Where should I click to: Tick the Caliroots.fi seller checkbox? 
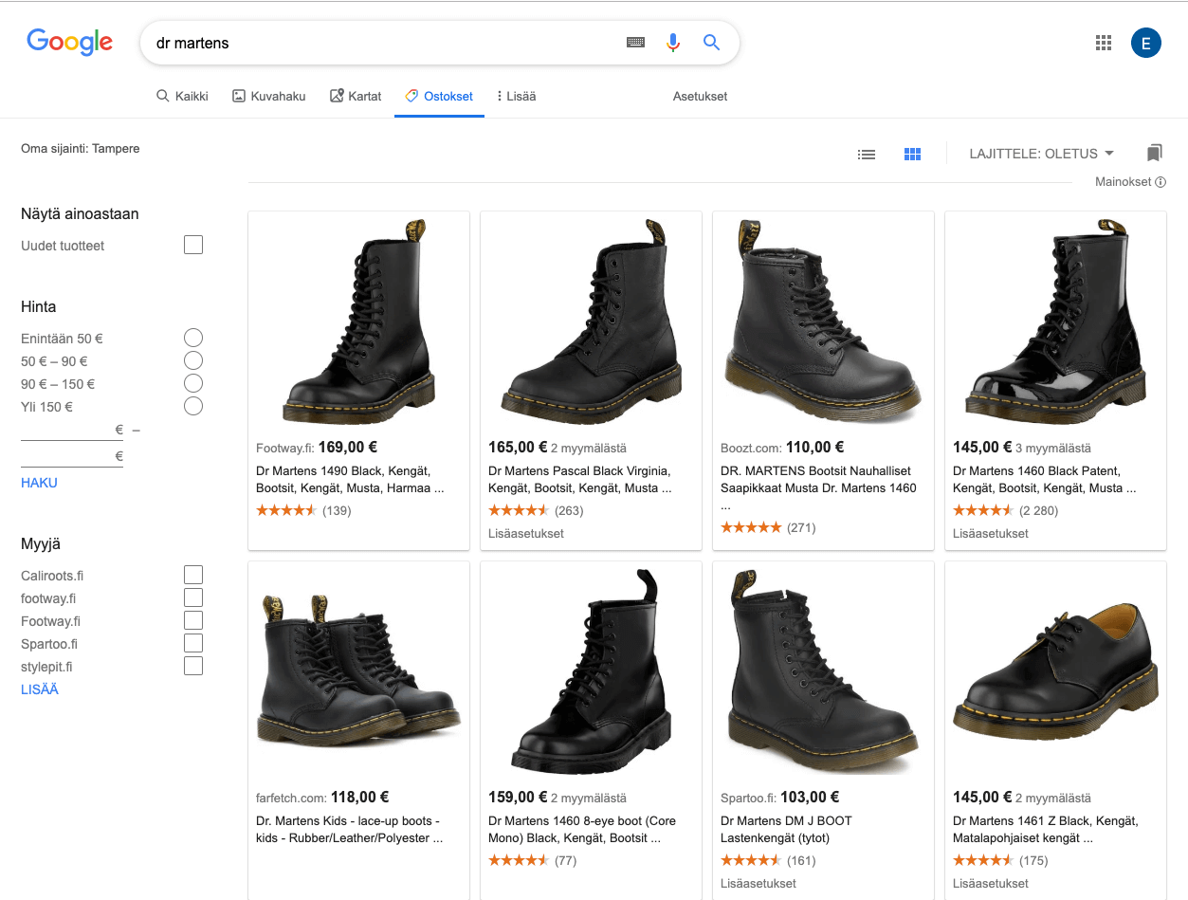pyautogui.click(x=193, y=575)
